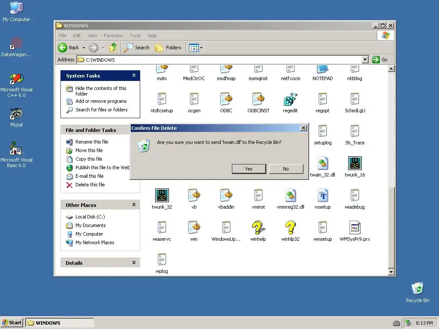
Task: Go to Local Disk (C:) link
Action: point(90,217)
